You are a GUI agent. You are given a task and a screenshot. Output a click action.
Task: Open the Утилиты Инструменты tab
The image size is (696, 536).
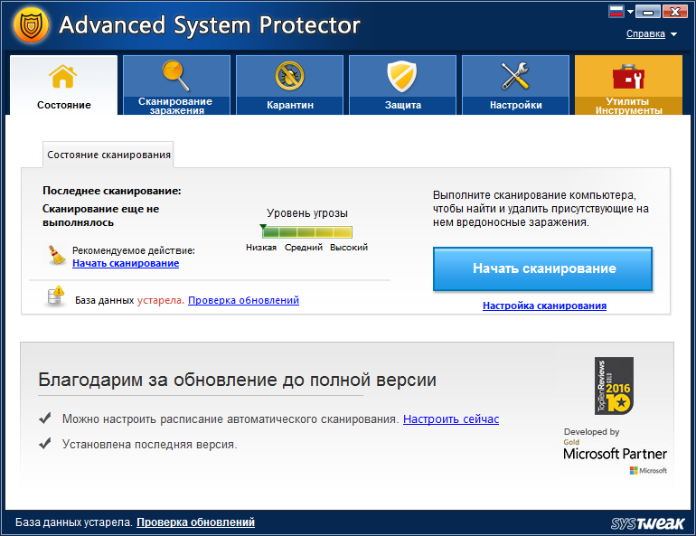(x=628, y=85)
